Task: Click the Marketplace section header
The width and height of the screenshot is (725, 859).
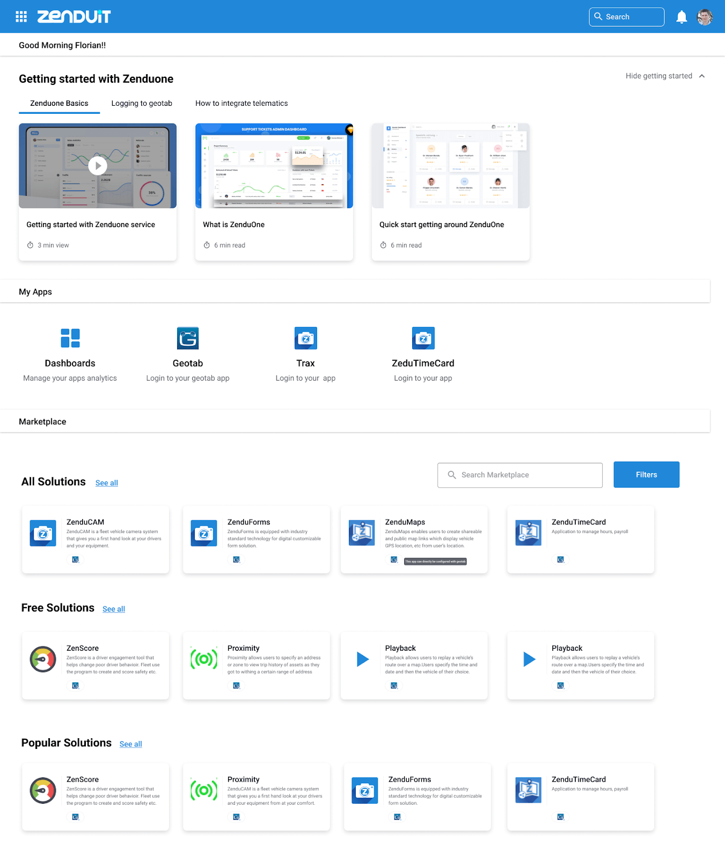Action: [x=355, y=421]
